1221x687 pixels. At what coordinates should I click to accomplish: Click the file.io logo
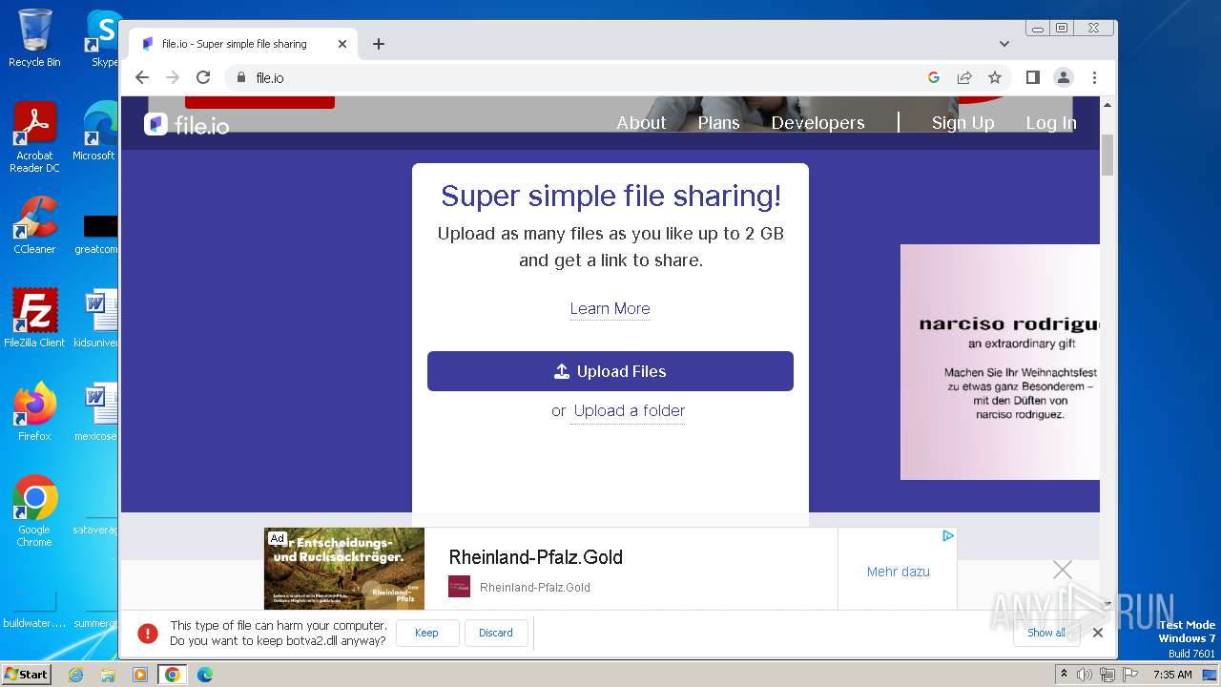(187, 124)
